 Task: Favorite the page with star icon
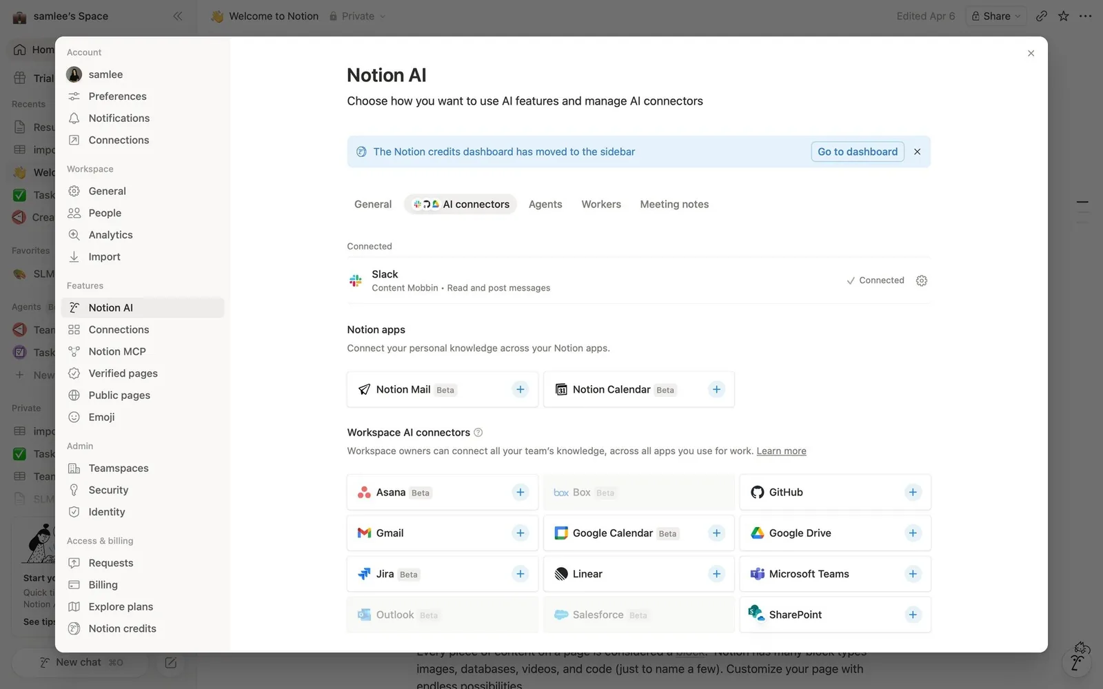(1064, 16)
